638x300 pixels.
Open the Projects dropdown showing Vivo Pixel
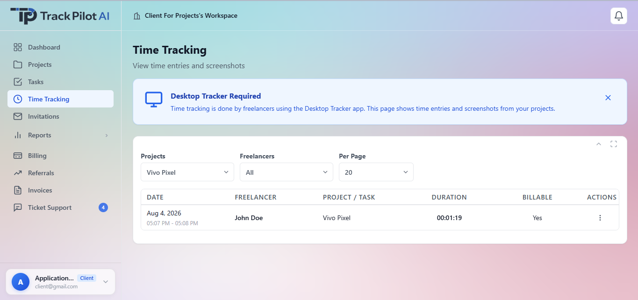tap(187, 172)
